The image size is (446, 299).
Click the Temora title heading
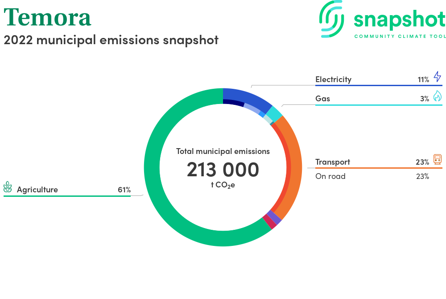(x=48, y=17)
